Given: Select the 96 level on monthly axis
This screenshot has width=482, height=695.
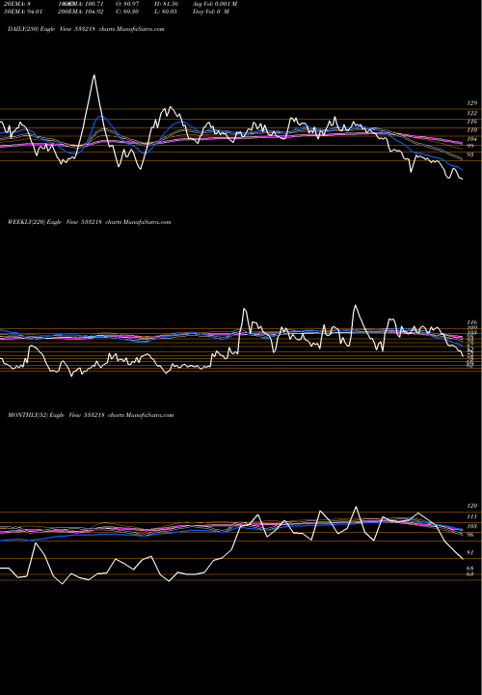Looking at the screenshot, I should (470, 535).
